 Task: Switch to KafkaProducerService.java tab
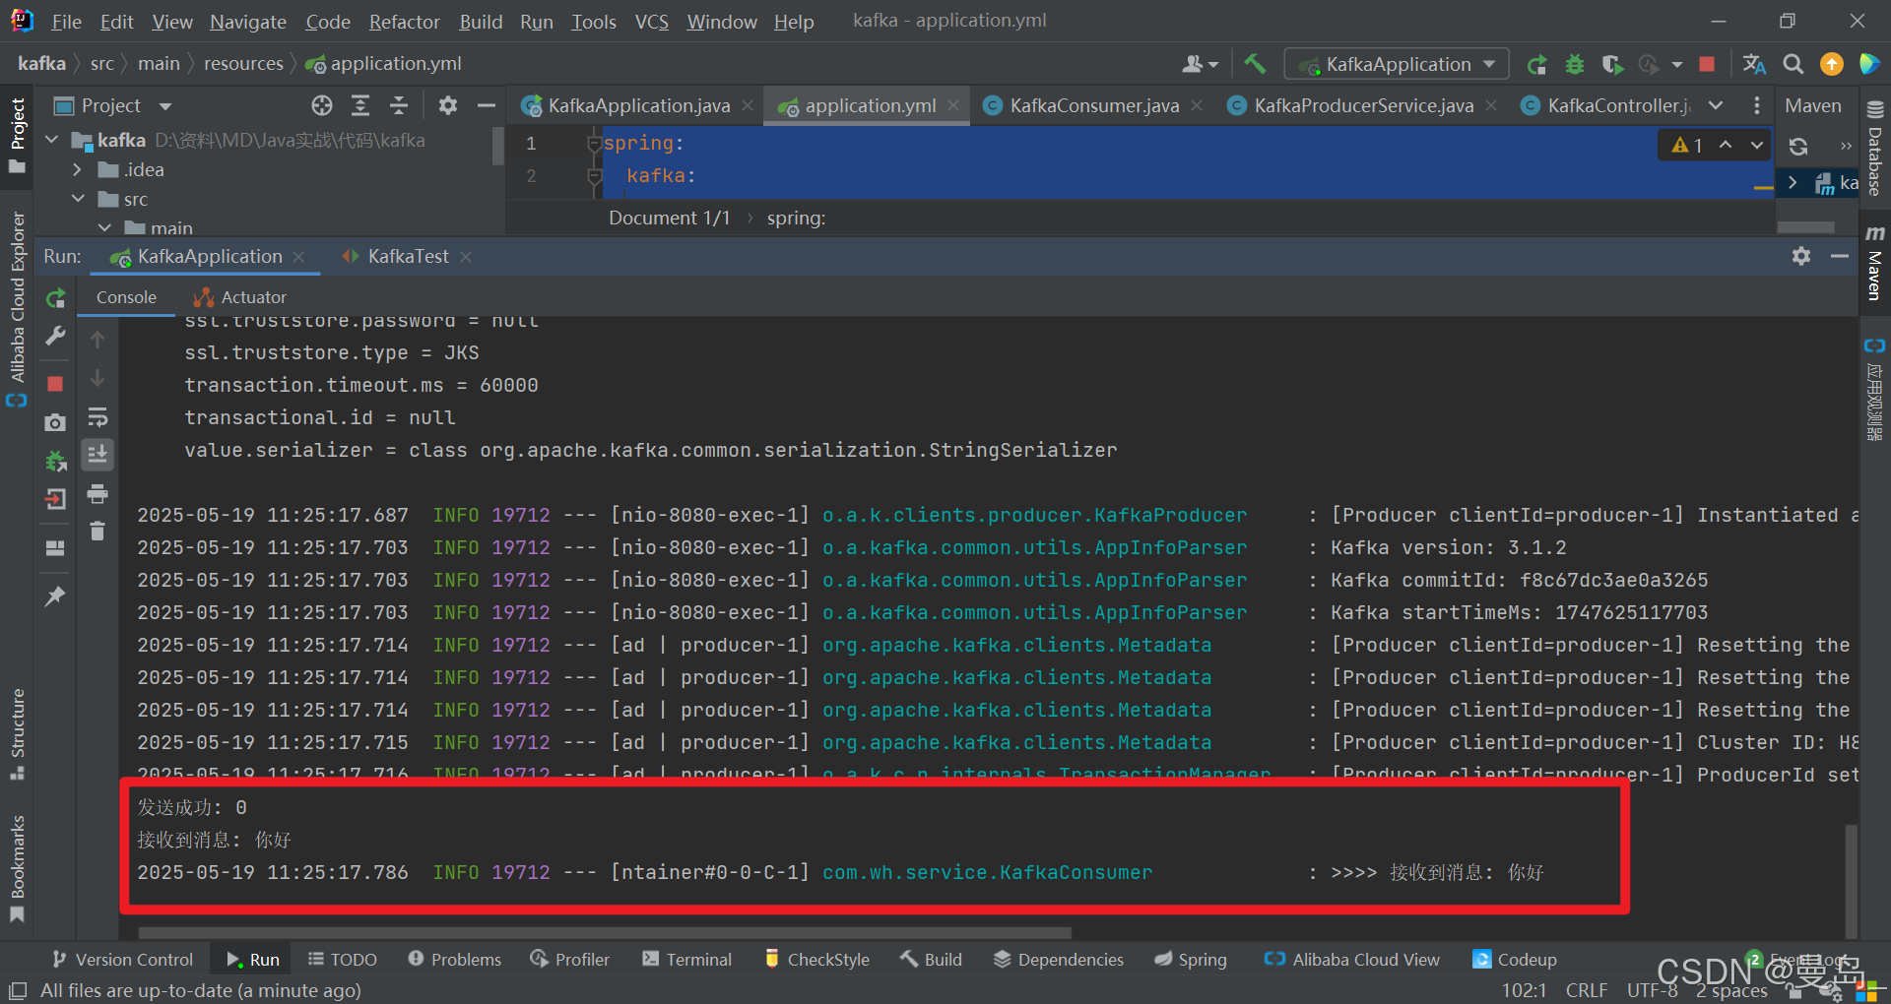(1363, 105)
